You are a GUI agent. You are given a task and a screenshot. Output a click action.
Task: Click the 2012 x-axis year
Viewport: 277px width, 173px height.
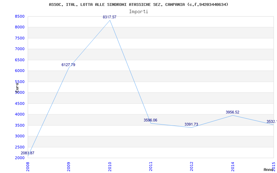pos(192,166)
